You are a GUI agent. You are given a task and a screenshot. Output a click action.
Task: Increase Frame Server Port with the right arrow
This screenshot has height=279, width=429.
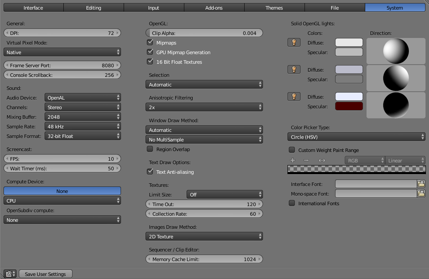(x=118, y=65)
